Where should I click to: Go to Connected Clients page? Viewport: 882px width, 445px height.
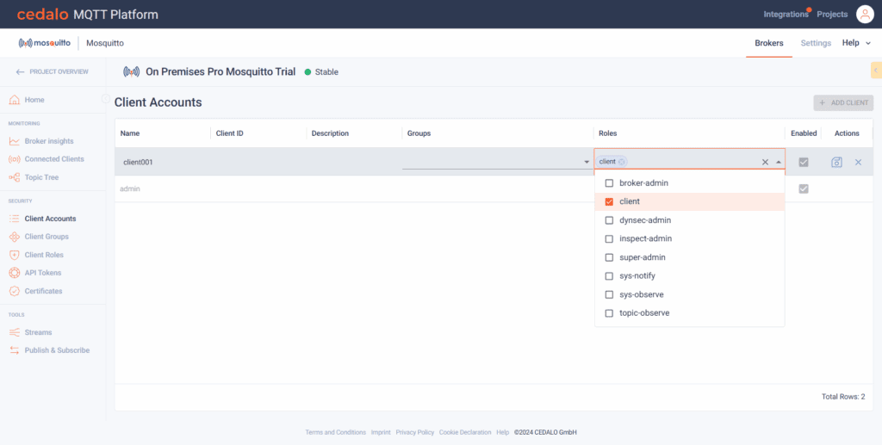point(53,159)
